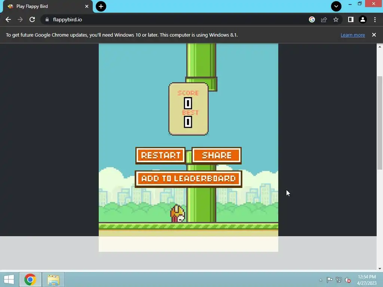Open Chrome's three-dot menu
Viewport: 383px width, 287px height.
[x=375, y=19]
